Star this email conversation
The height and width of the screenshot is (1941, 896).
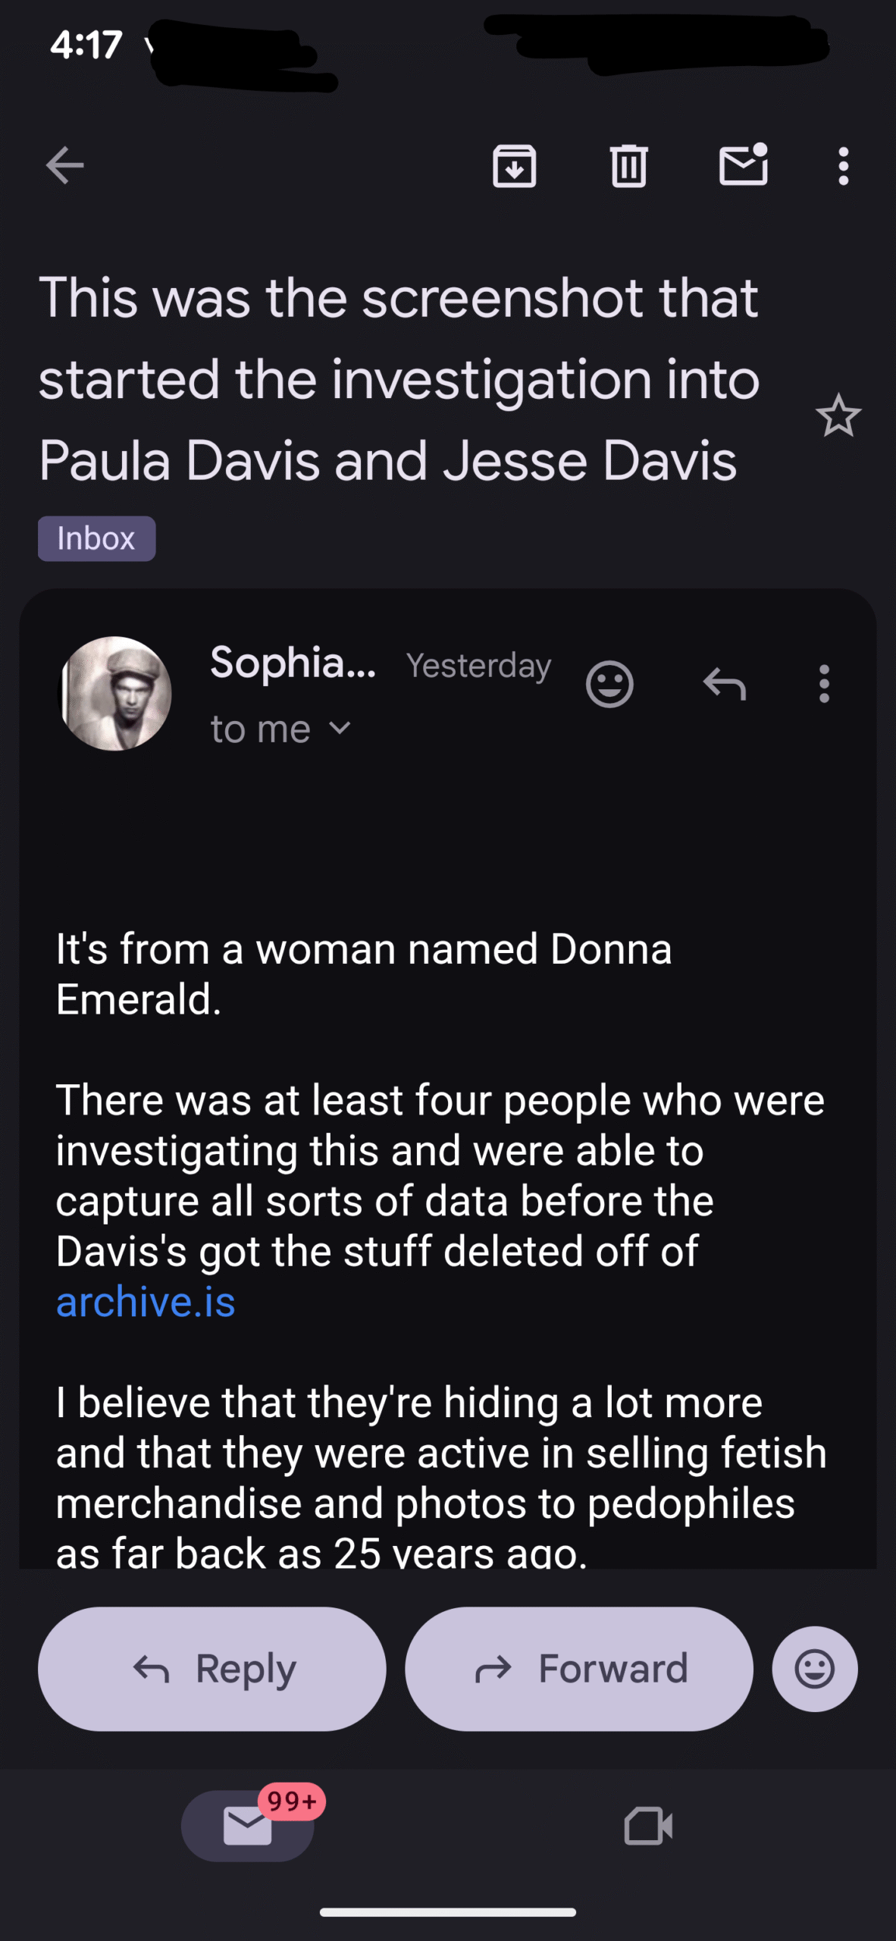(x=838, y=415)
